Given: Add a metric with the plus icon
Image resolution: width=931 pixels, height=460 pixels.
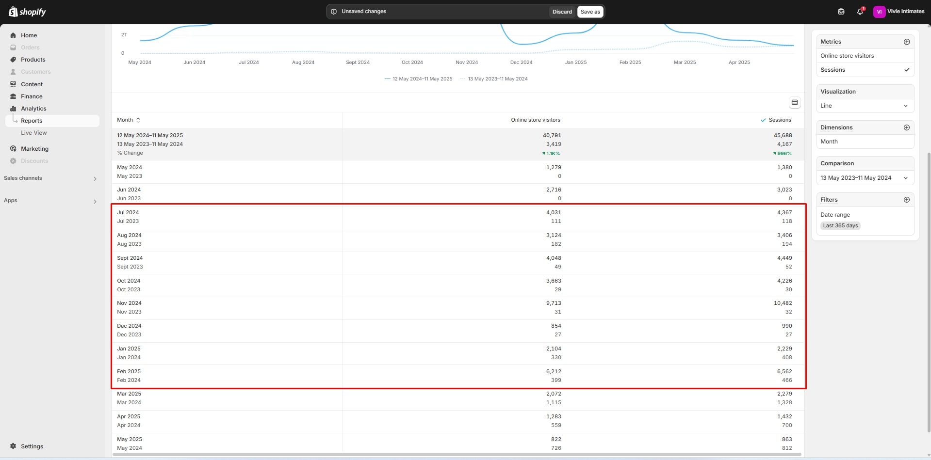Looking at the screenshot, I should pos(906,42).
